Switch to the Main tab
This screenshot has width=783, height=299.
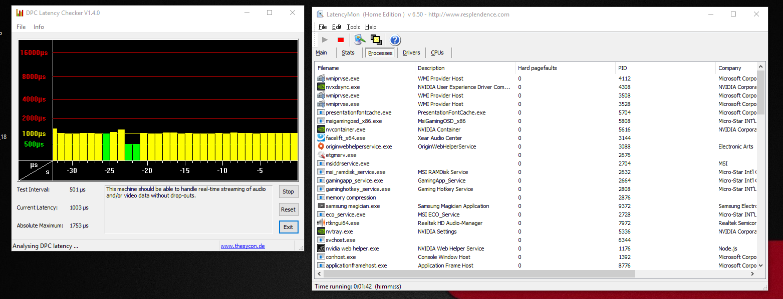tap(321, 52)
